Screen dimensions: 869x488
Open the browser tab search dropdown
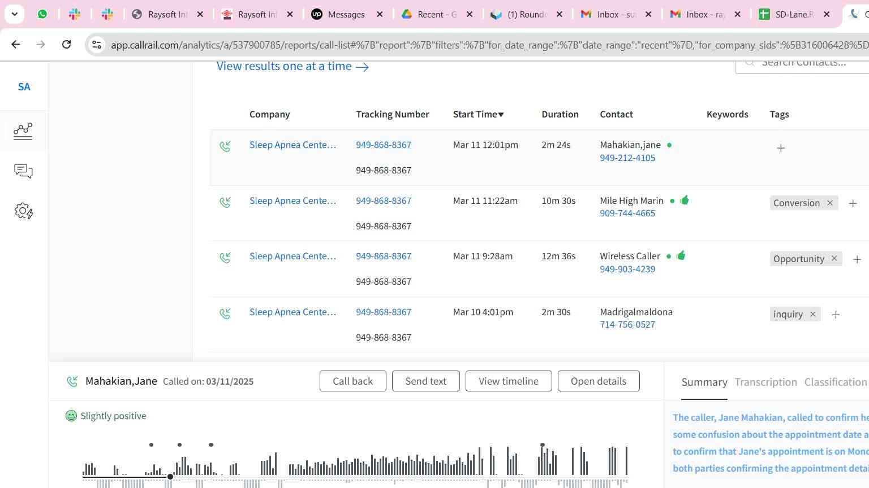pyautogui.click(x=14, y=14)
